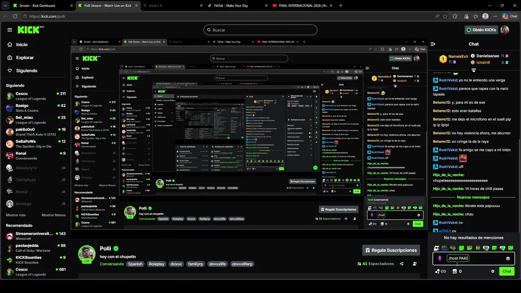The height and width of the screenshot is (293, 521).
Task: Open Explorar in Kick sidebar
Action: (x=21, y=57)
